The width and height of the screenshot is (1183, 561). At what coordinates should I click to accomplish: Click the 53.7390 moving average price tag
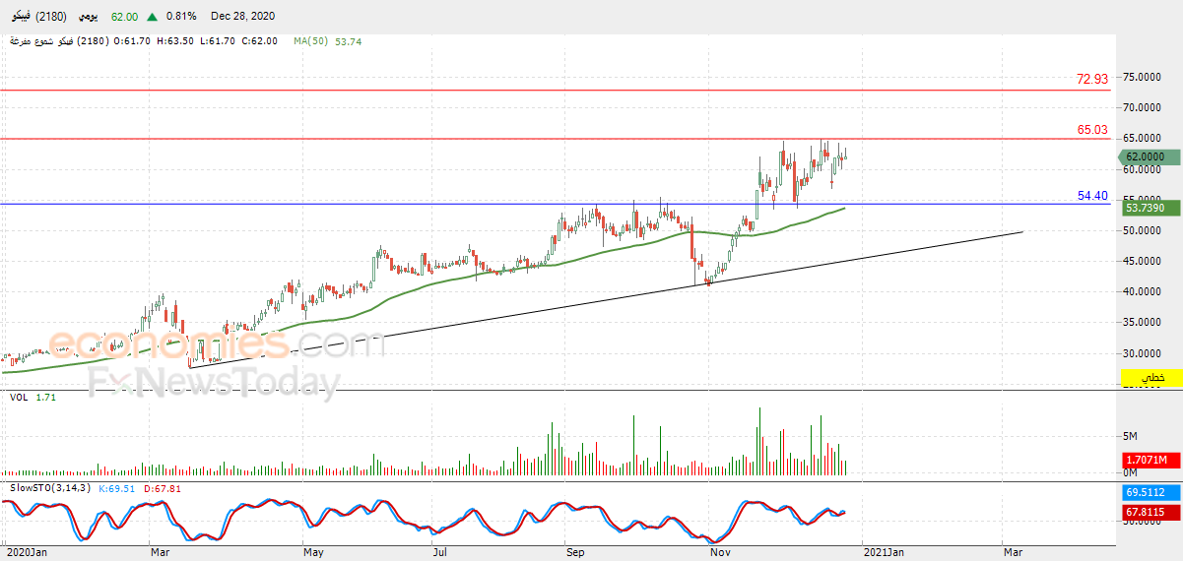pyautogui.click(x=1146, y=208)
